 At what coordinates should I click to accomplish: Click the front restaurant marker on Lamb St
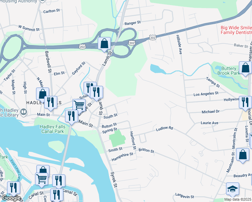pos(96,92)
